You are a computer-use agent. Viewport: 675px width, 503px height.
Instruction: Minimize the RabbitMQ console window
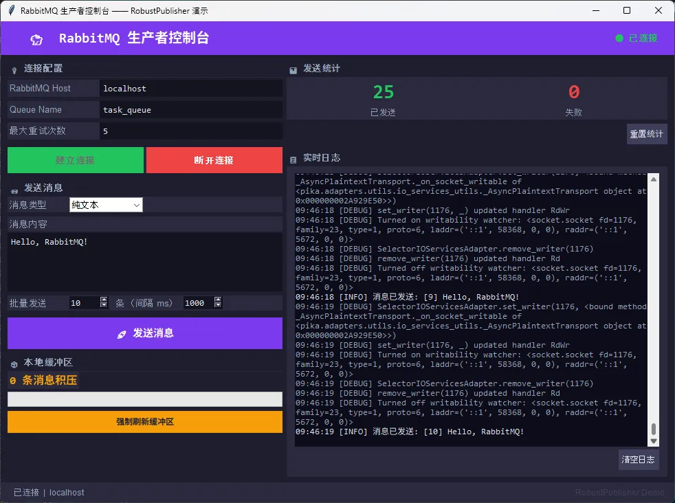click(596, 10)
